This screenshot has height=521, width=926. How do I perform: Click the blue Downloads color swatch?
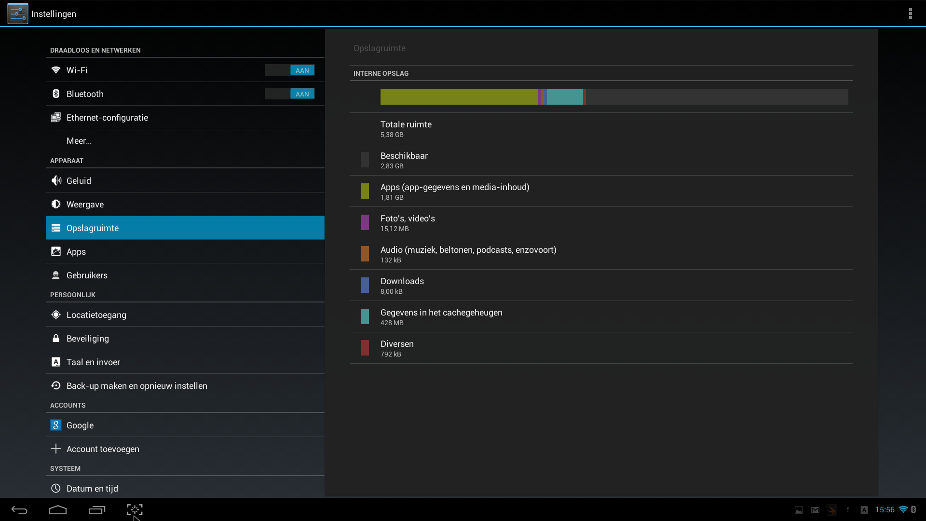point(365,285)
